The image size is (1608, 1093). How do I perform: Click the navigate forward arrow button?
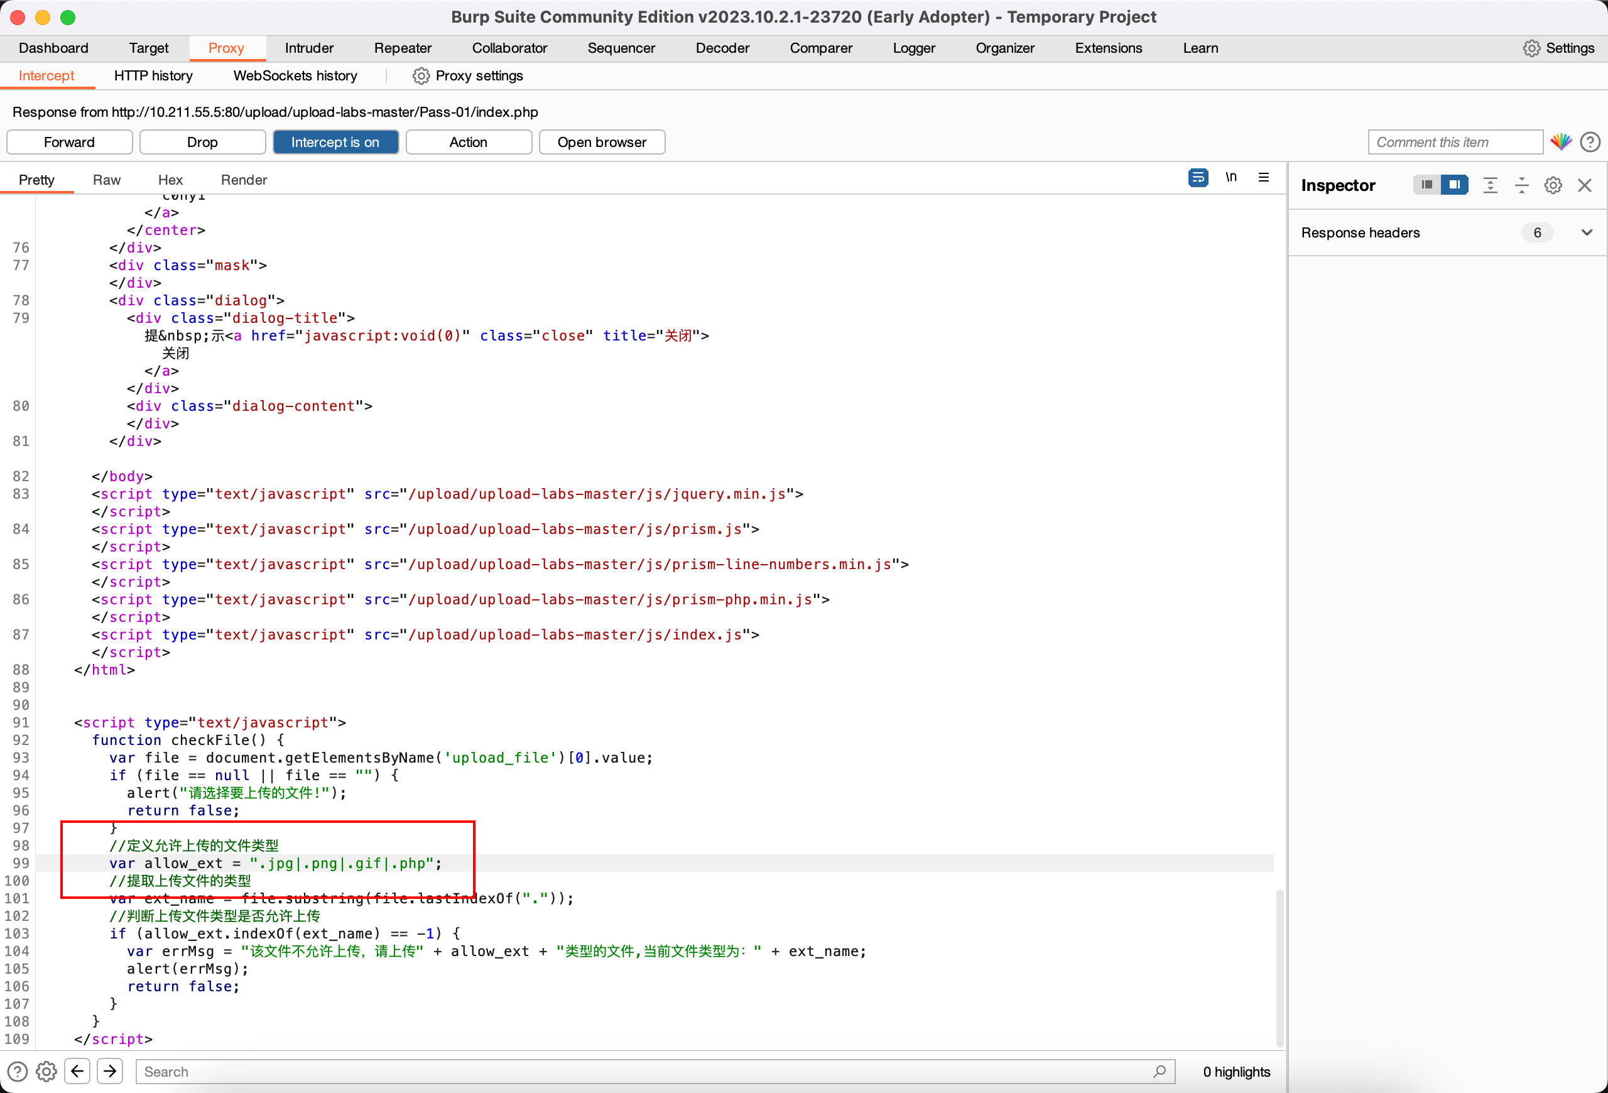110,1071
